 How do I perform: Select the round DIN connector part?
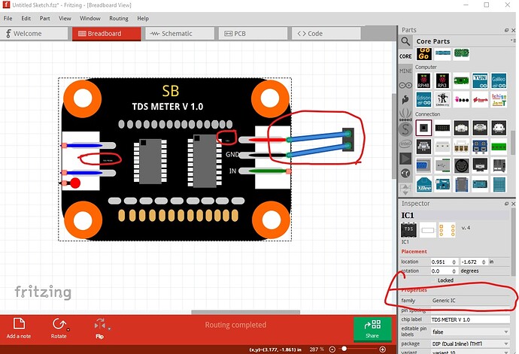[461, 165]
